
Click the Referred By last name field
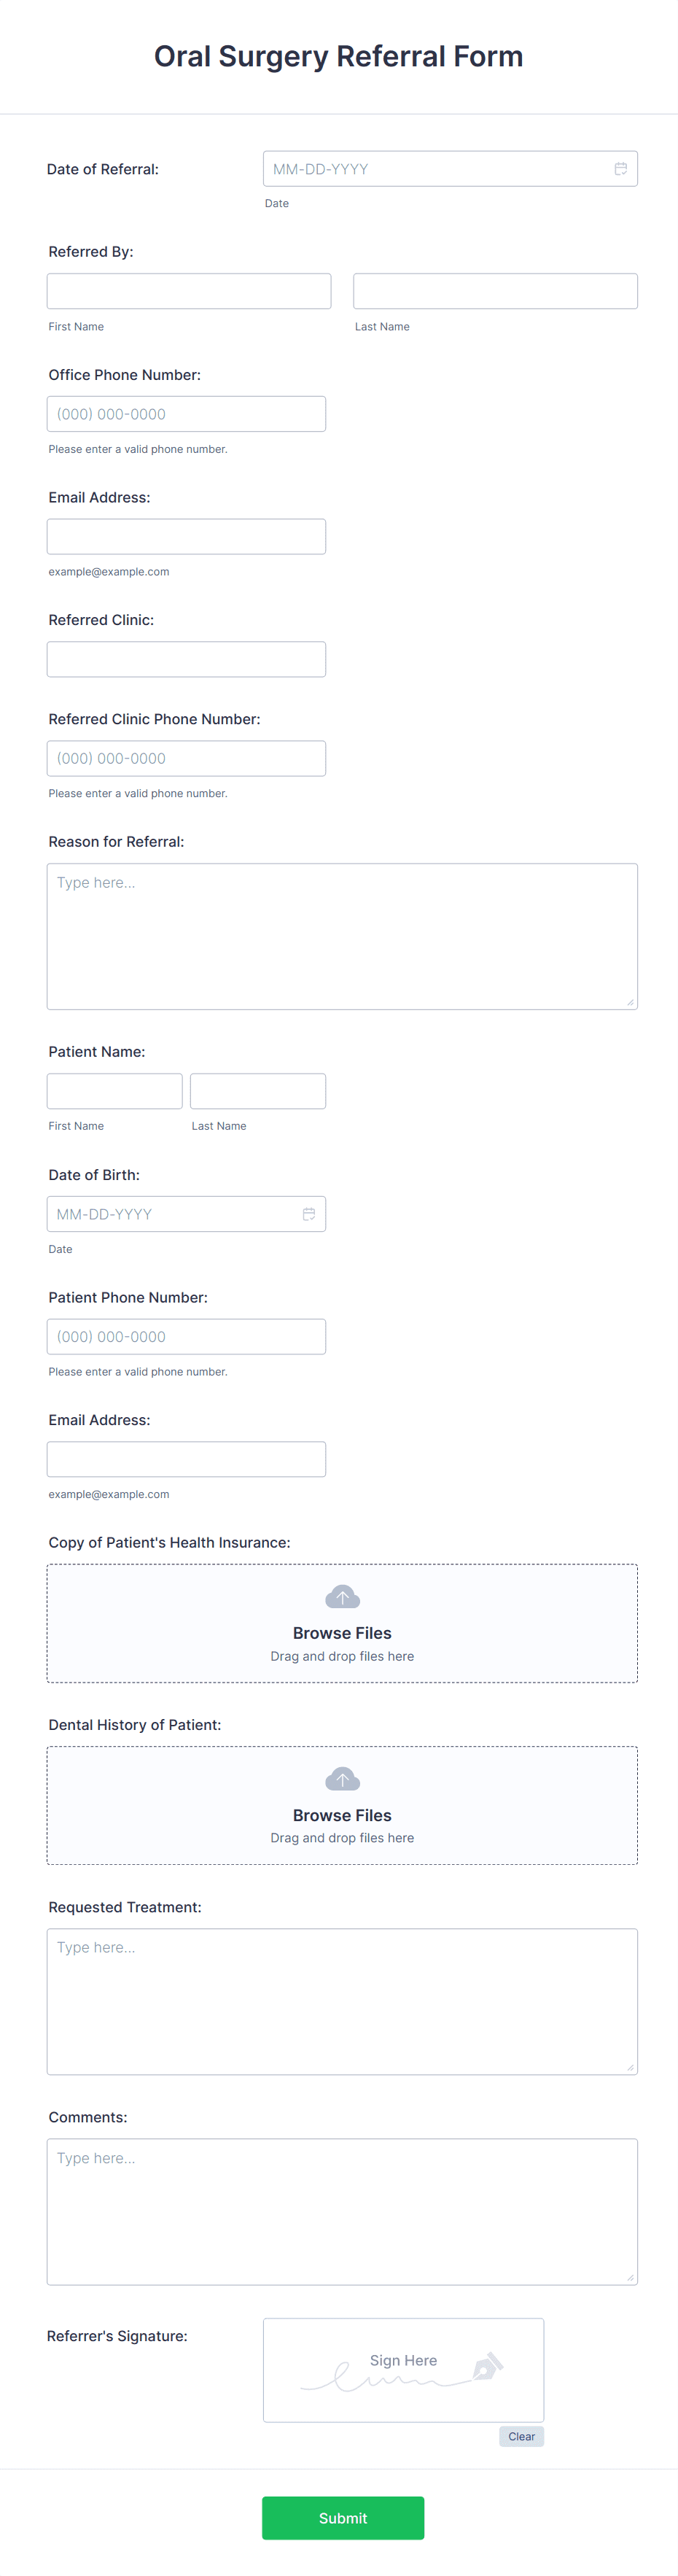[495, 290]
